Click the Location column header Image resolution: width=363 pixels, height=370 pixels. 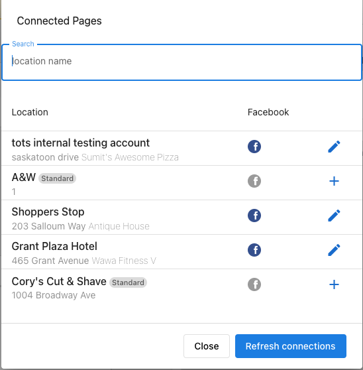(30, 112)
